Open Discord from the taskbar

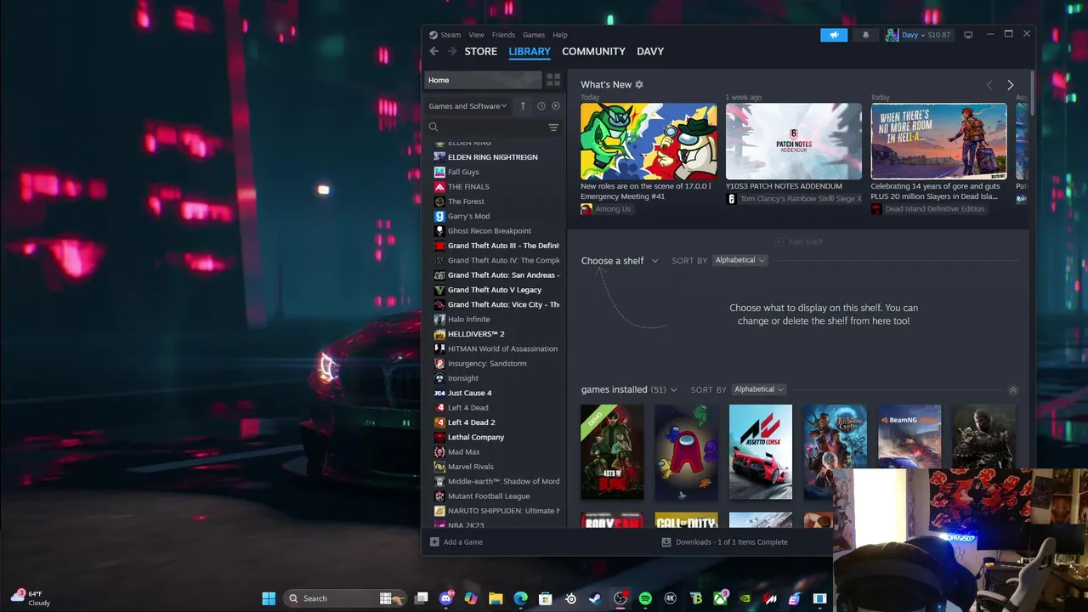point(446,598)
